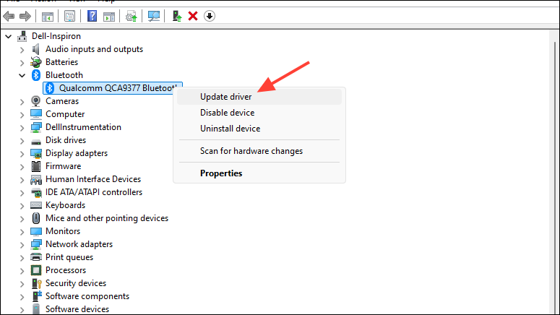Expand the Monitors chevron
The height and width of the screenshot is (315, 560).
coord(22,232)
